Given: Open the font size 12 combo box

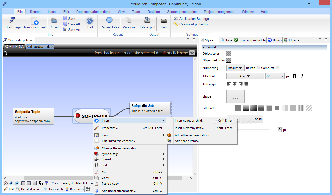Looking at the screenshot, I should tap(275, 76).
